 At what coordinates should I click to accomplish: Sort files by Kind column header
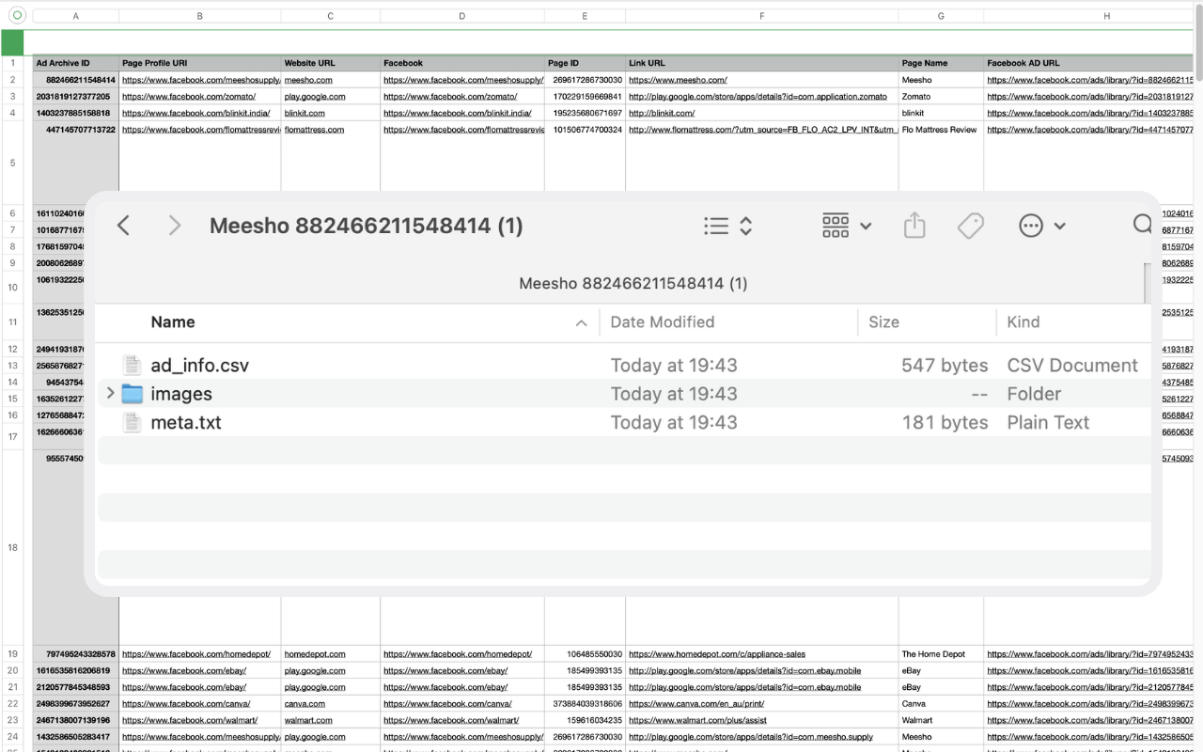[x=1023, y=321]
